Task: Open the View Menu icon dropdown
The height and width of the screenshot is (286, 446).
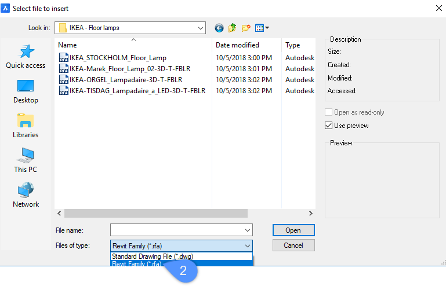Action: coord(262,28)
